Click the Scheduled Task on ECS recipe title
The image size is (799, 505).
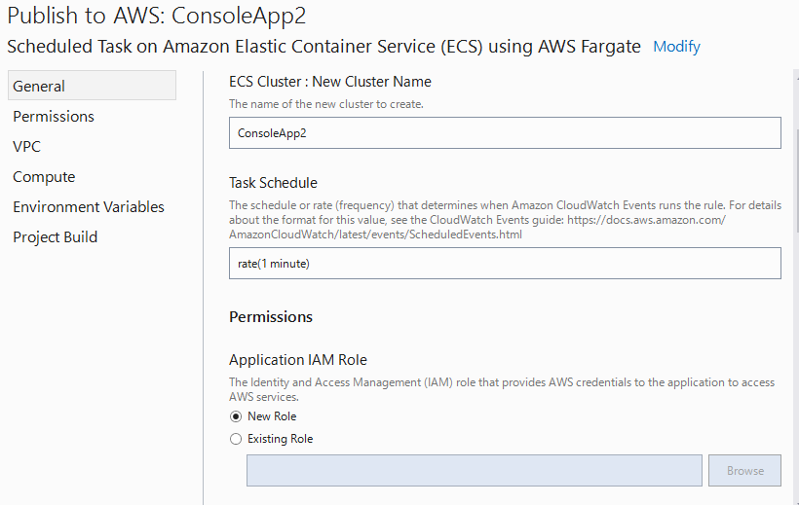click(324, 47)
